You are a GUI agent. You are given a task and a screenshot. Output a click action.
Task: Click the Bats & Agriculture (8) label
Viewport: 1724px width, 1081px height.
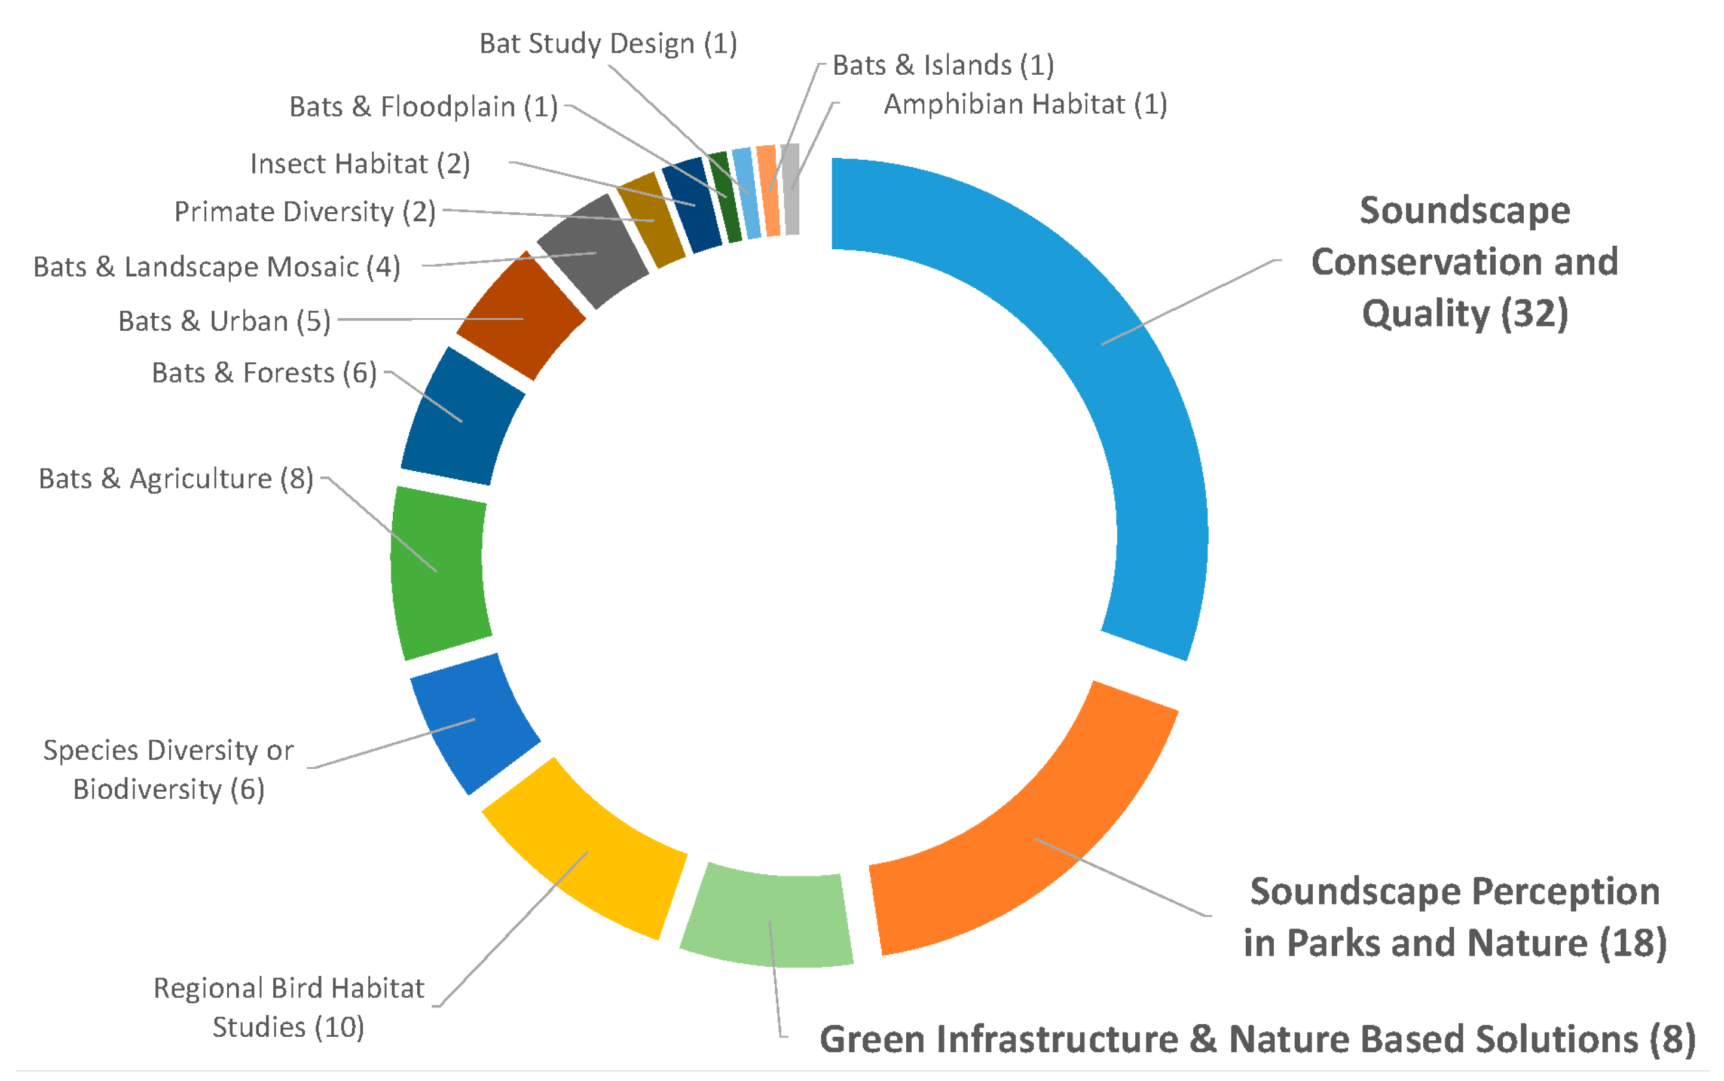click(x=176, y=478)
